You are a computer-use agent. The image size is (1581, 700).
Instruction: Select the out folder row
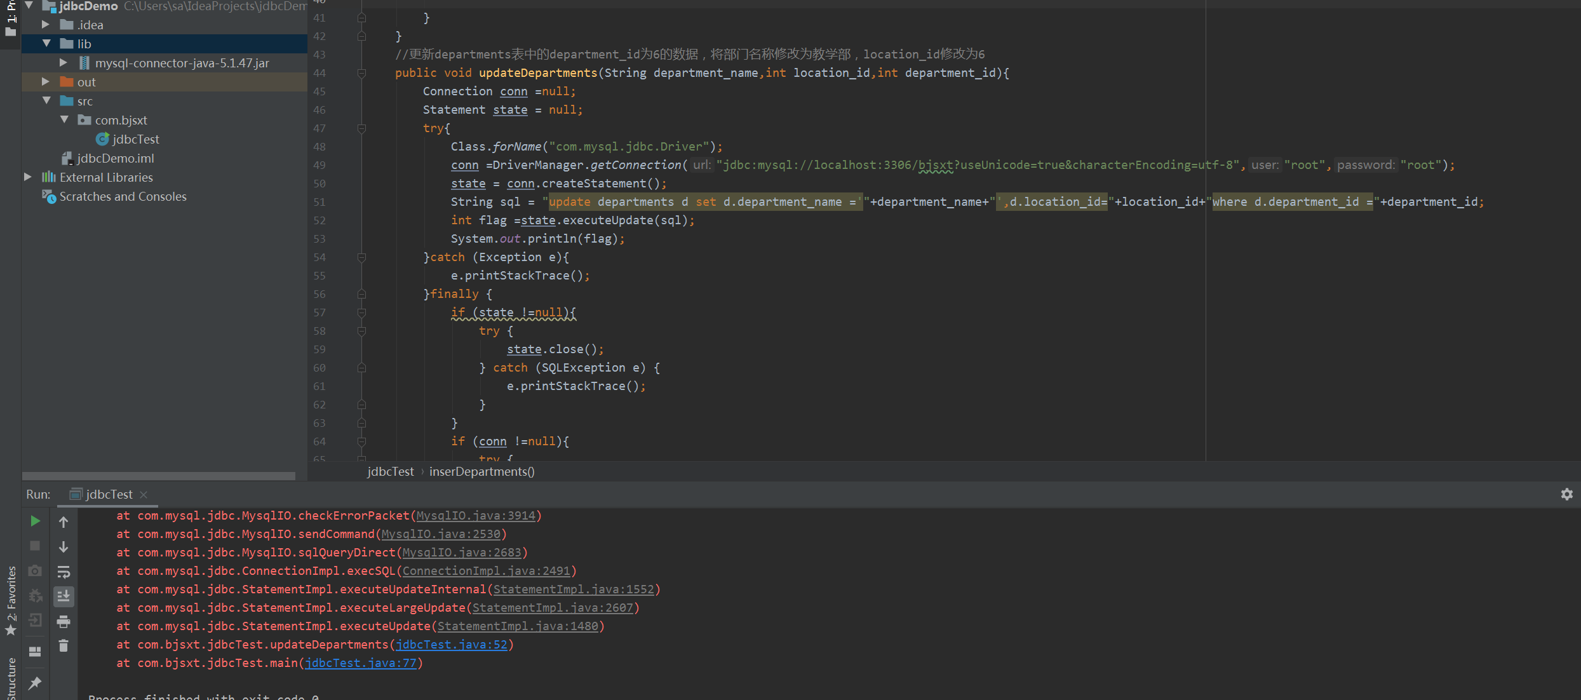pyautogui.click(x=165, y=82)
